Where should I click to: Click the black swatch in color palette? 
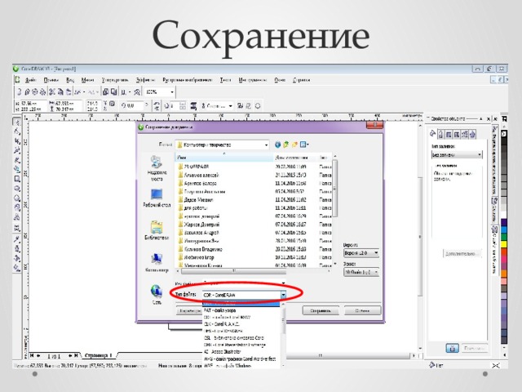click(x=504, y=140)
